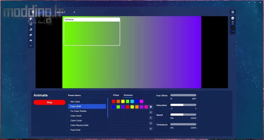Viewport: 264px width, 140px height.
Task: Click the Turbulence slider
Action: click(x=183, y=124)
